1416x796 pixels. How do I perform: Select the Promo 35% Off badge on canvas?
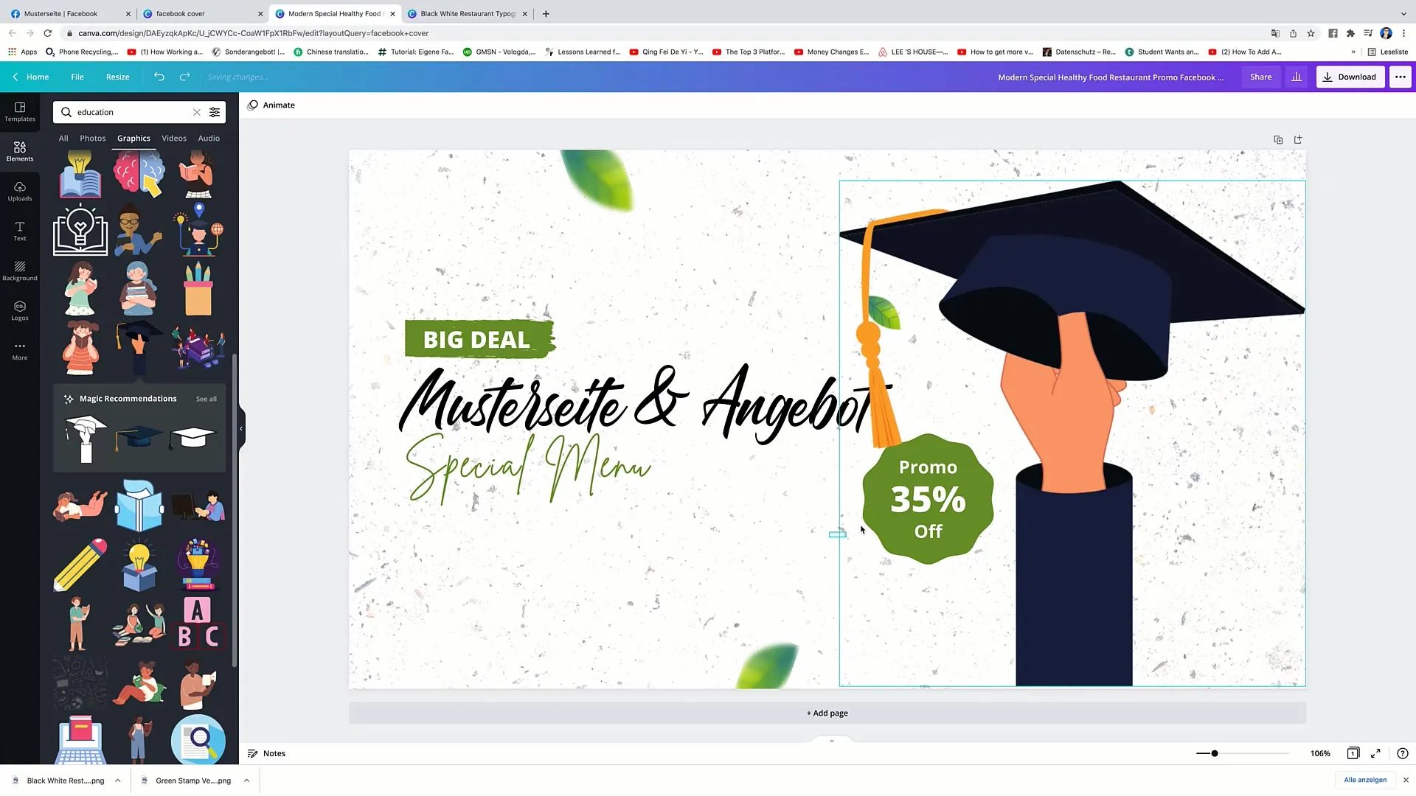[x=928, y=500]
